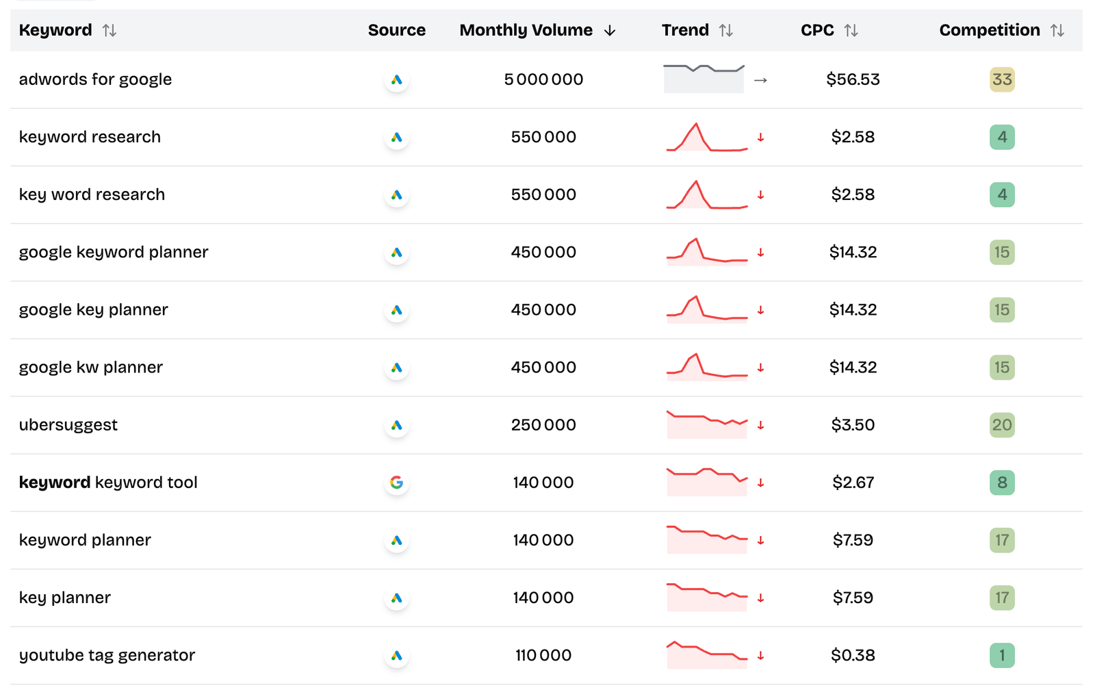This screenshot has width=1095, height=690.
Task: Sort by Trend column arrows
Action: [x=726, y=30]
